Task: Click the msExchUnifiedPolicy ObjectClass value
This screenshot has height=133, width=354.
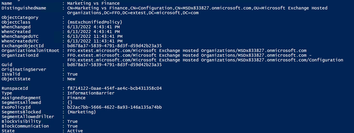Action: [x=95, y=23]
